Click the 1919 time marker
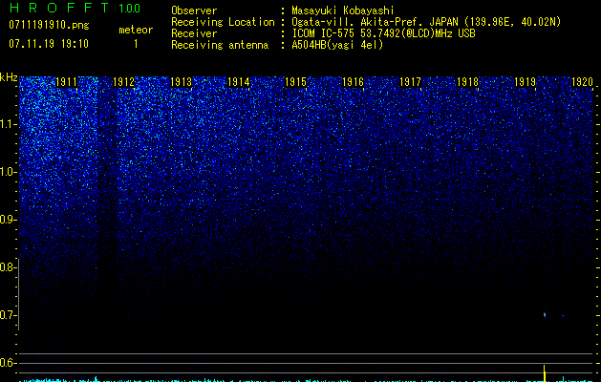The height and width of the screenshot is (382, 601). [525, 82]
